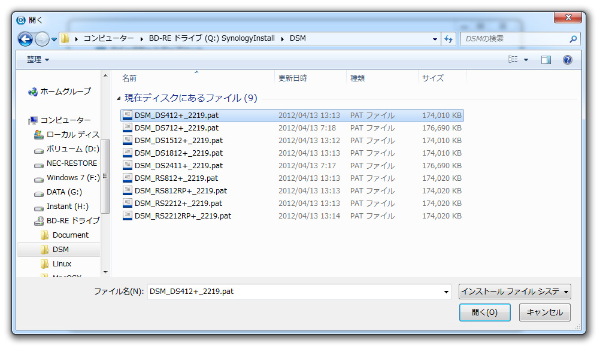Click the DSM_DS2411+_2219.pat file name
This screenshot has height=349, width=600.
click(x=178, y=166)
